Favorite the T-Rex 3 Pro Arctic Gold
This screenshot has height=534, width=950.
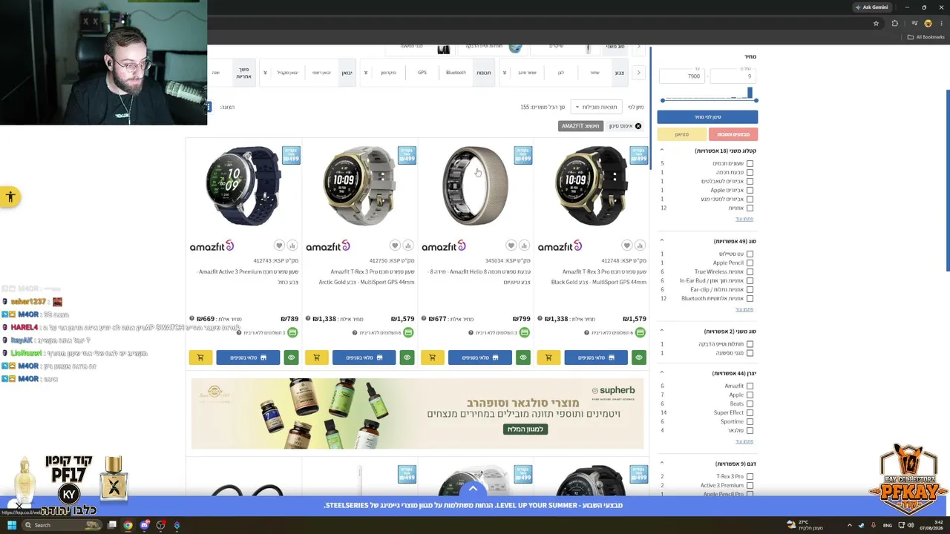click(x=395, y=245)
